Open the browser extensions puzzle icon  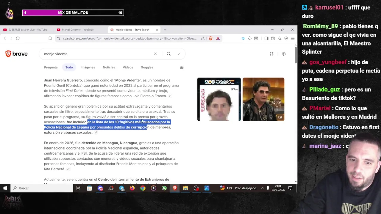[x=249, y=38]
